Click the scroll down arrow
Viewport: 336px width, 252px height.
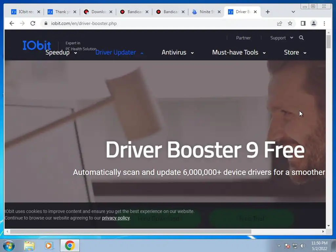point(328,226)
